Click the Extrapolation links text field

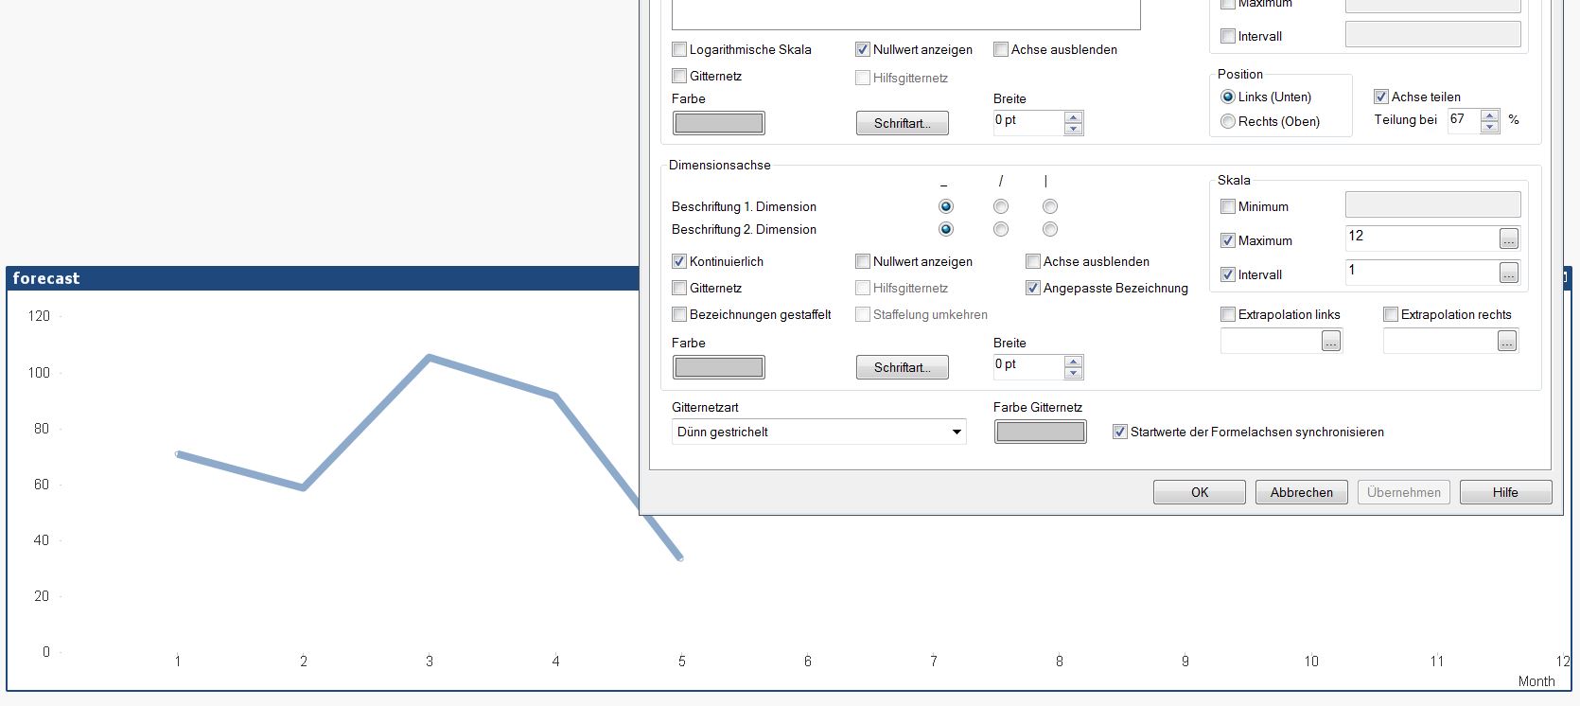pyautogui.click(x=1271, y=341)
